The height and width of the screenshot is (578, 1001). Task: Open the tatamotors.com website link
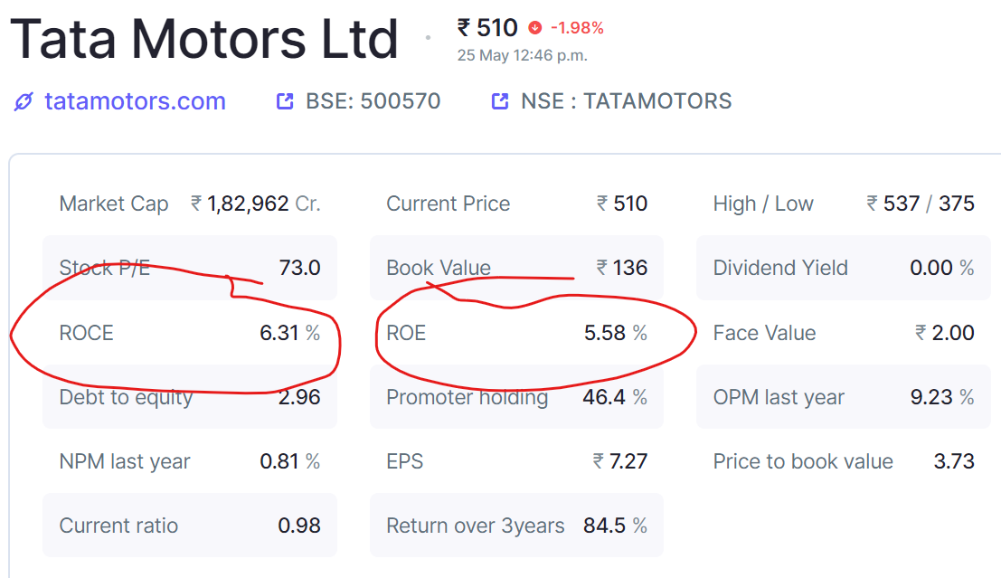135,101
